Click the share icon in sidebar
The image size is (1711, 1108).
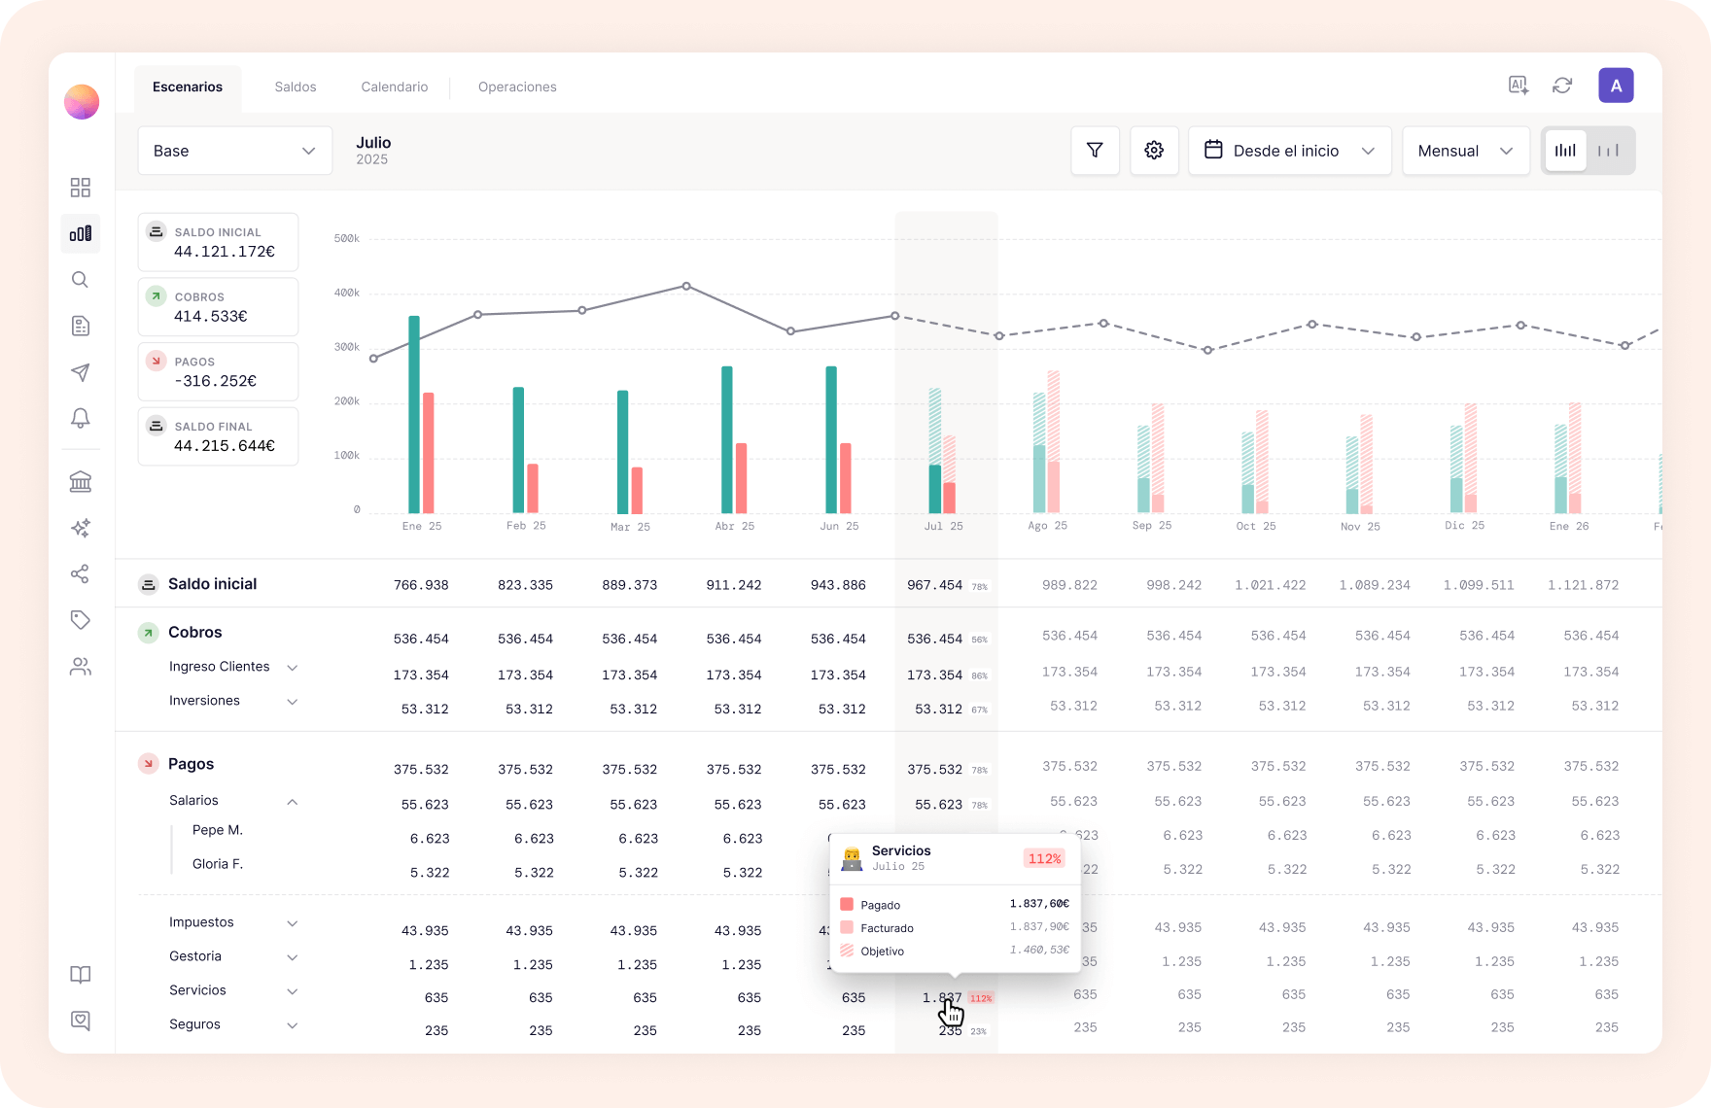point(81,574)
